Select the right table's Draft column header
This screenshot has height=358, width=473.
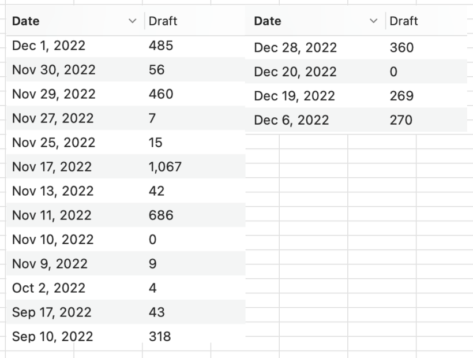coord(426,21)
